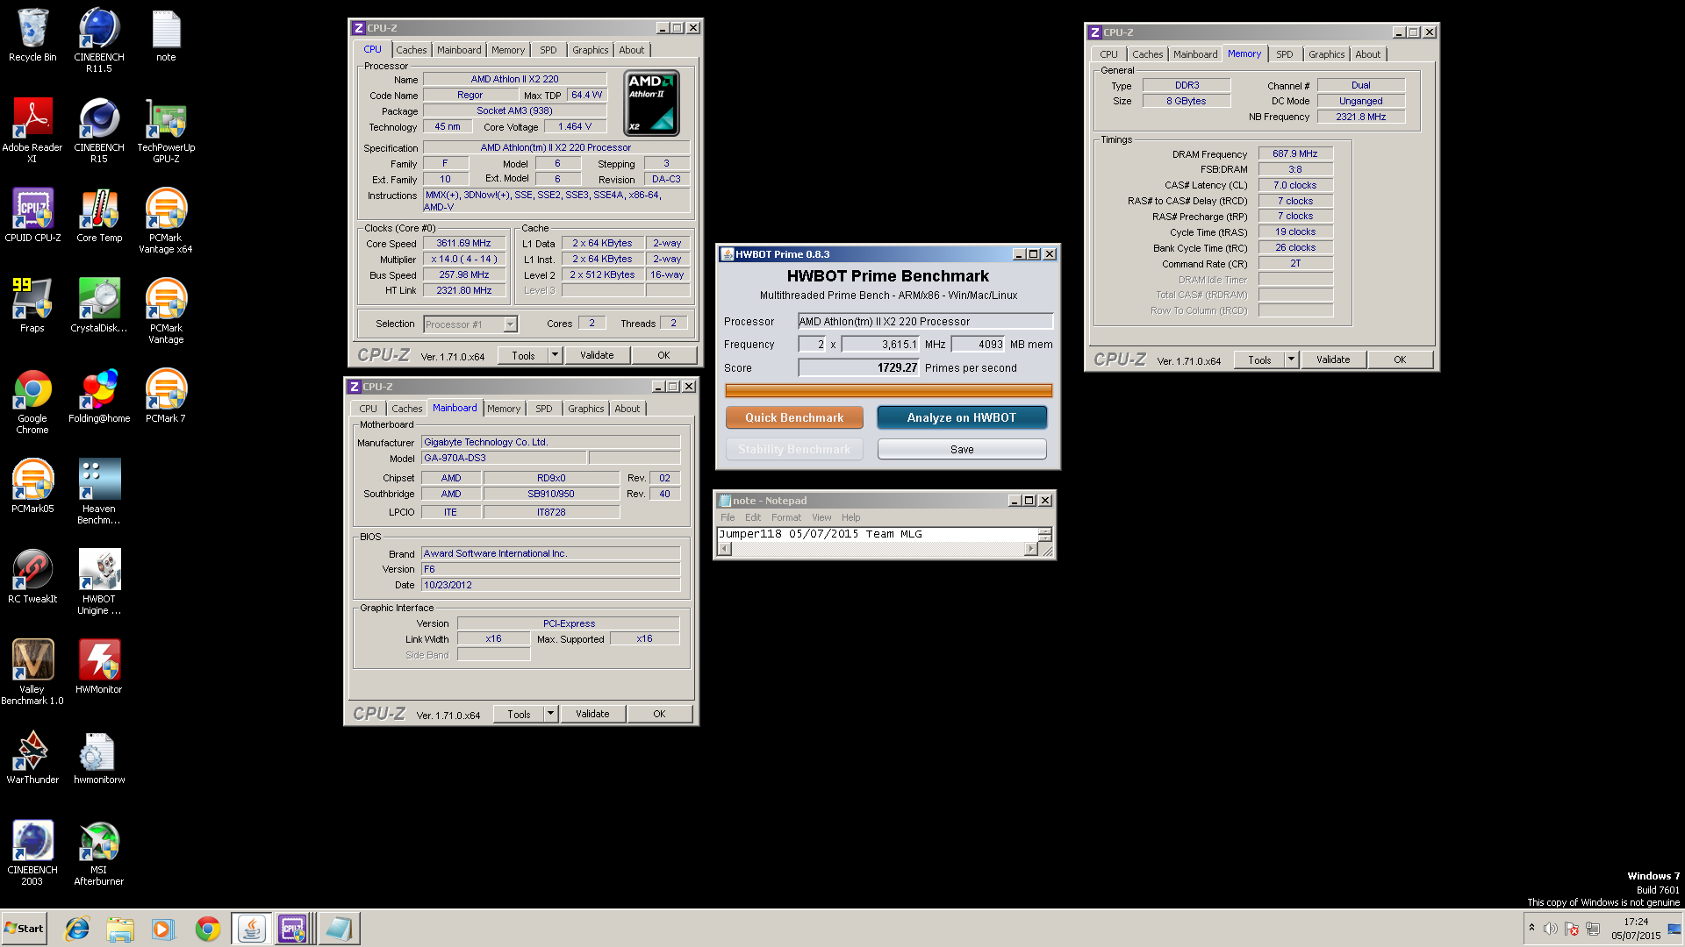The width and height of the screenshot is (1685, 947).
Task: Open the Recycle Bin desktop icon
Action: [x=32, y=35]
